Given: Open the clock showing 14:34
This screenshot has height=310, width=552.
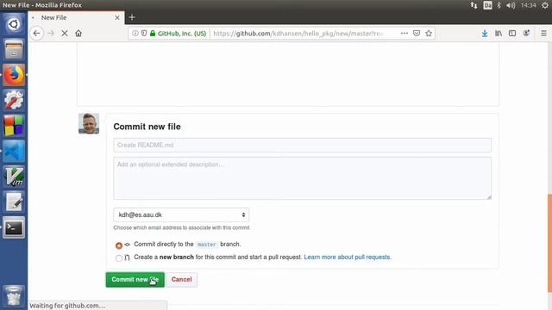Looking at the screenshot, I should pyautogui.click(x=529, y=5).
